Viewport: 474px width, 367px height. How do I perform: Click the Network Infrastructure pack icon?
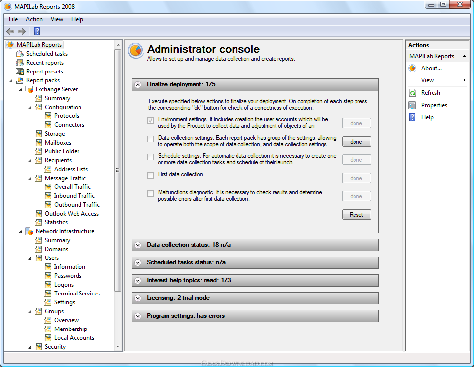29,231
